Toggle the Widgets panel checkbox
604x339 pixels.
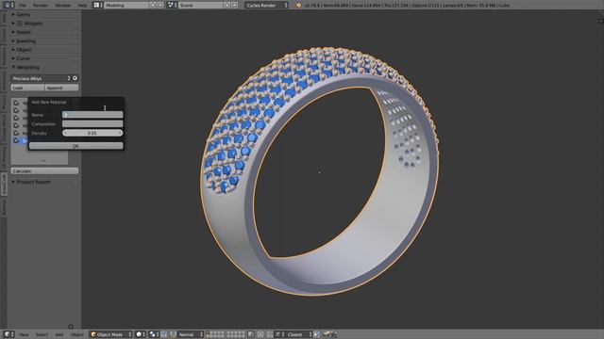(x=20, y=24)
